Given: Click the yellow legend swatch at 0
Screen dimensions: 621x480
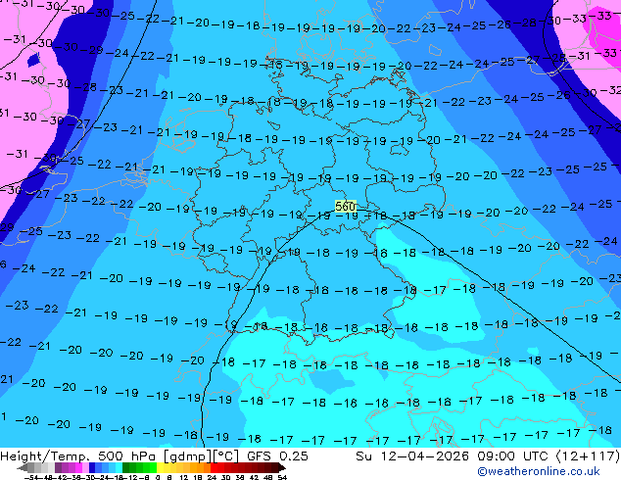Looking at the screenshot, I should 160,467.
